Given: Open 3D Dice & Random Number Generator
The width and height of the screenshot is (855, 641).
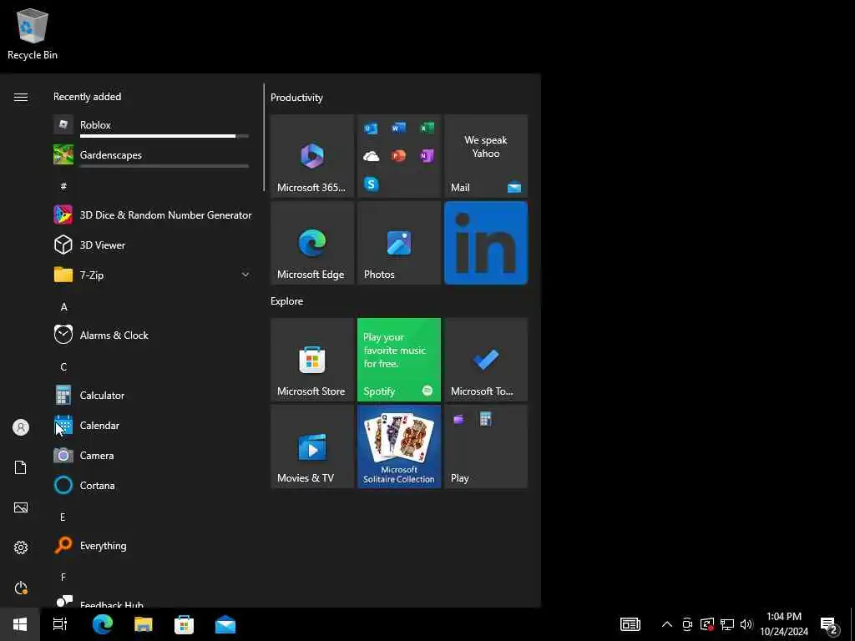Looking at the screenshot, I should 152,215.
